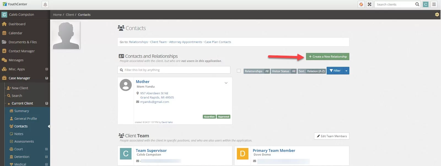Open the Sort Relation (A-Z) selector
This screenshot has width=441, height=166.
click(312, 71)
